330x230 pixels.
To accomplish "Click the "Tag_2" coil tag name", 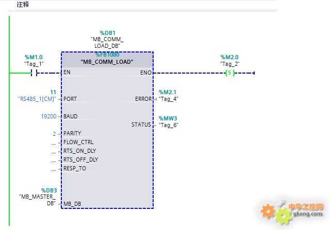I will pos(230,64).
